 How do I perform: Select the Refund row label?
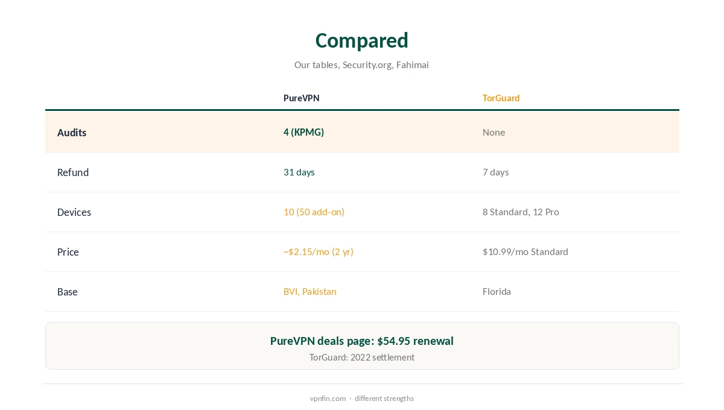point(73,172)
